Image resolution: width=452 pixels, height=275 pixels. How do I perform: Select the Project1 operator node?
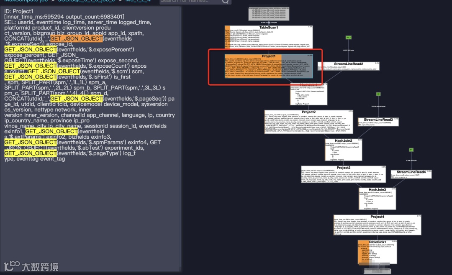coord(269,66)
